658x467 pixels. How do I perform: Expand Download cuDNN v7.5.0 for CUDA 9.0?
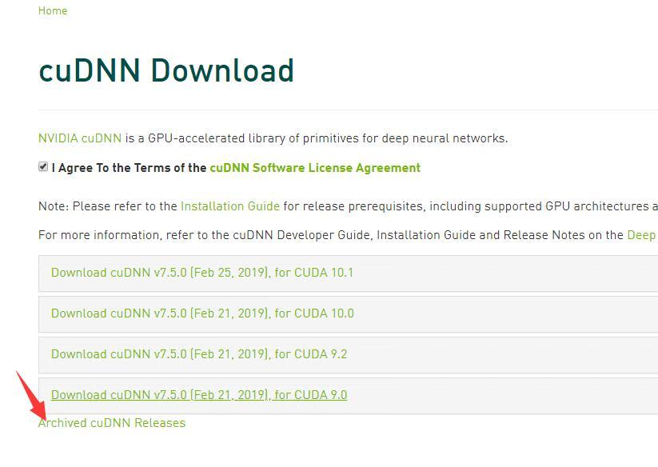[198, 395]
